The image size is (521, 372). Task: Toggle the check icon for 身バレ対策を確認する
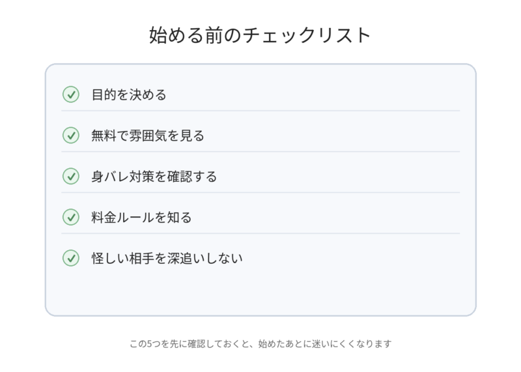point(70,176)
